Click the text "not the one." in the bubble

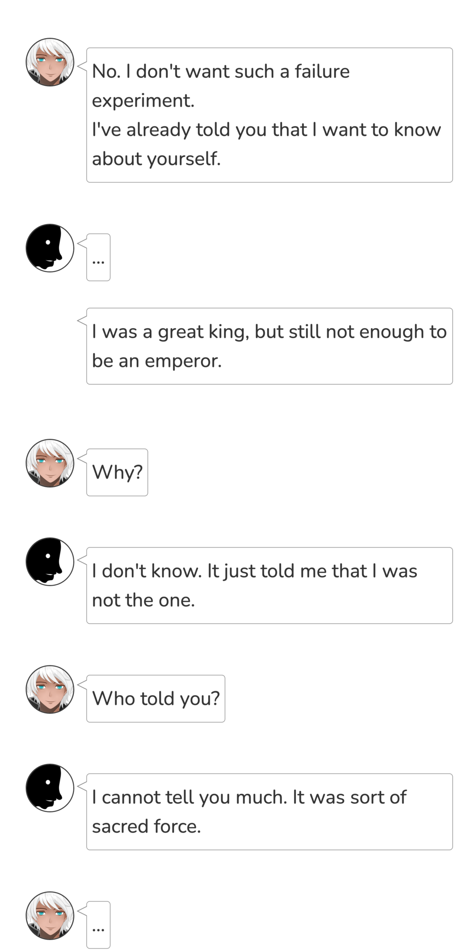(143, 600)
